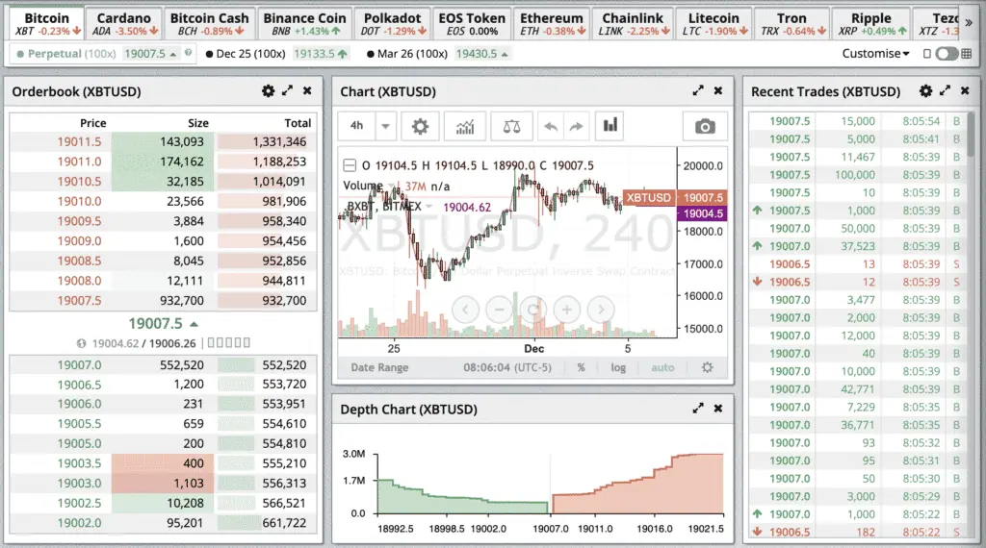Select the Ripple XRP tab

click(870, 24)
